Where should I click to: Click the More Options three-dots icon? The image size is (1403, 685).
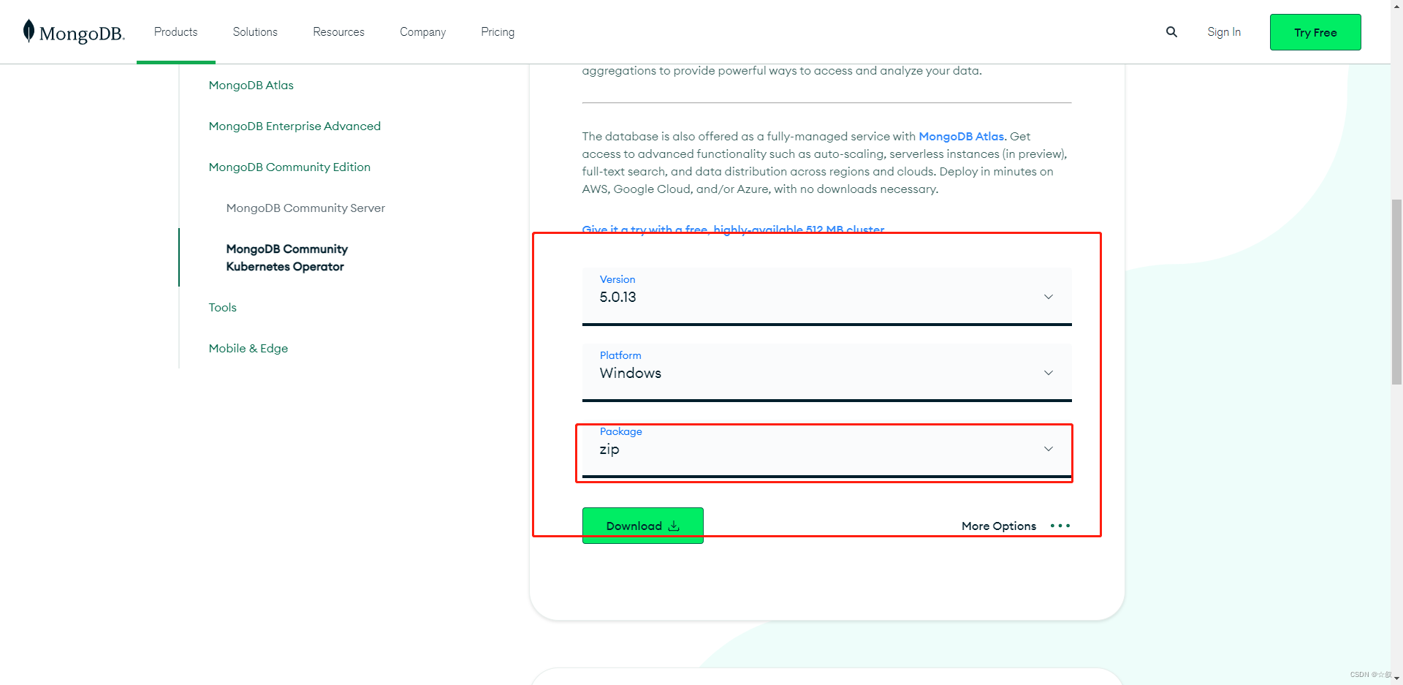point(1060,526)
